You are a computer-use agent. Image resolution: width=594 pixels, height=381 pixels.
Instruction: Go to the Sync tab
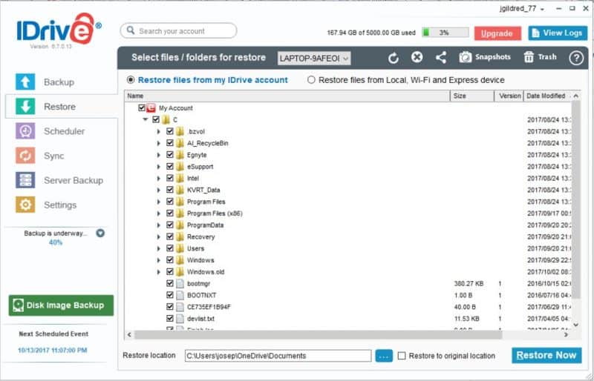[61, 156]
